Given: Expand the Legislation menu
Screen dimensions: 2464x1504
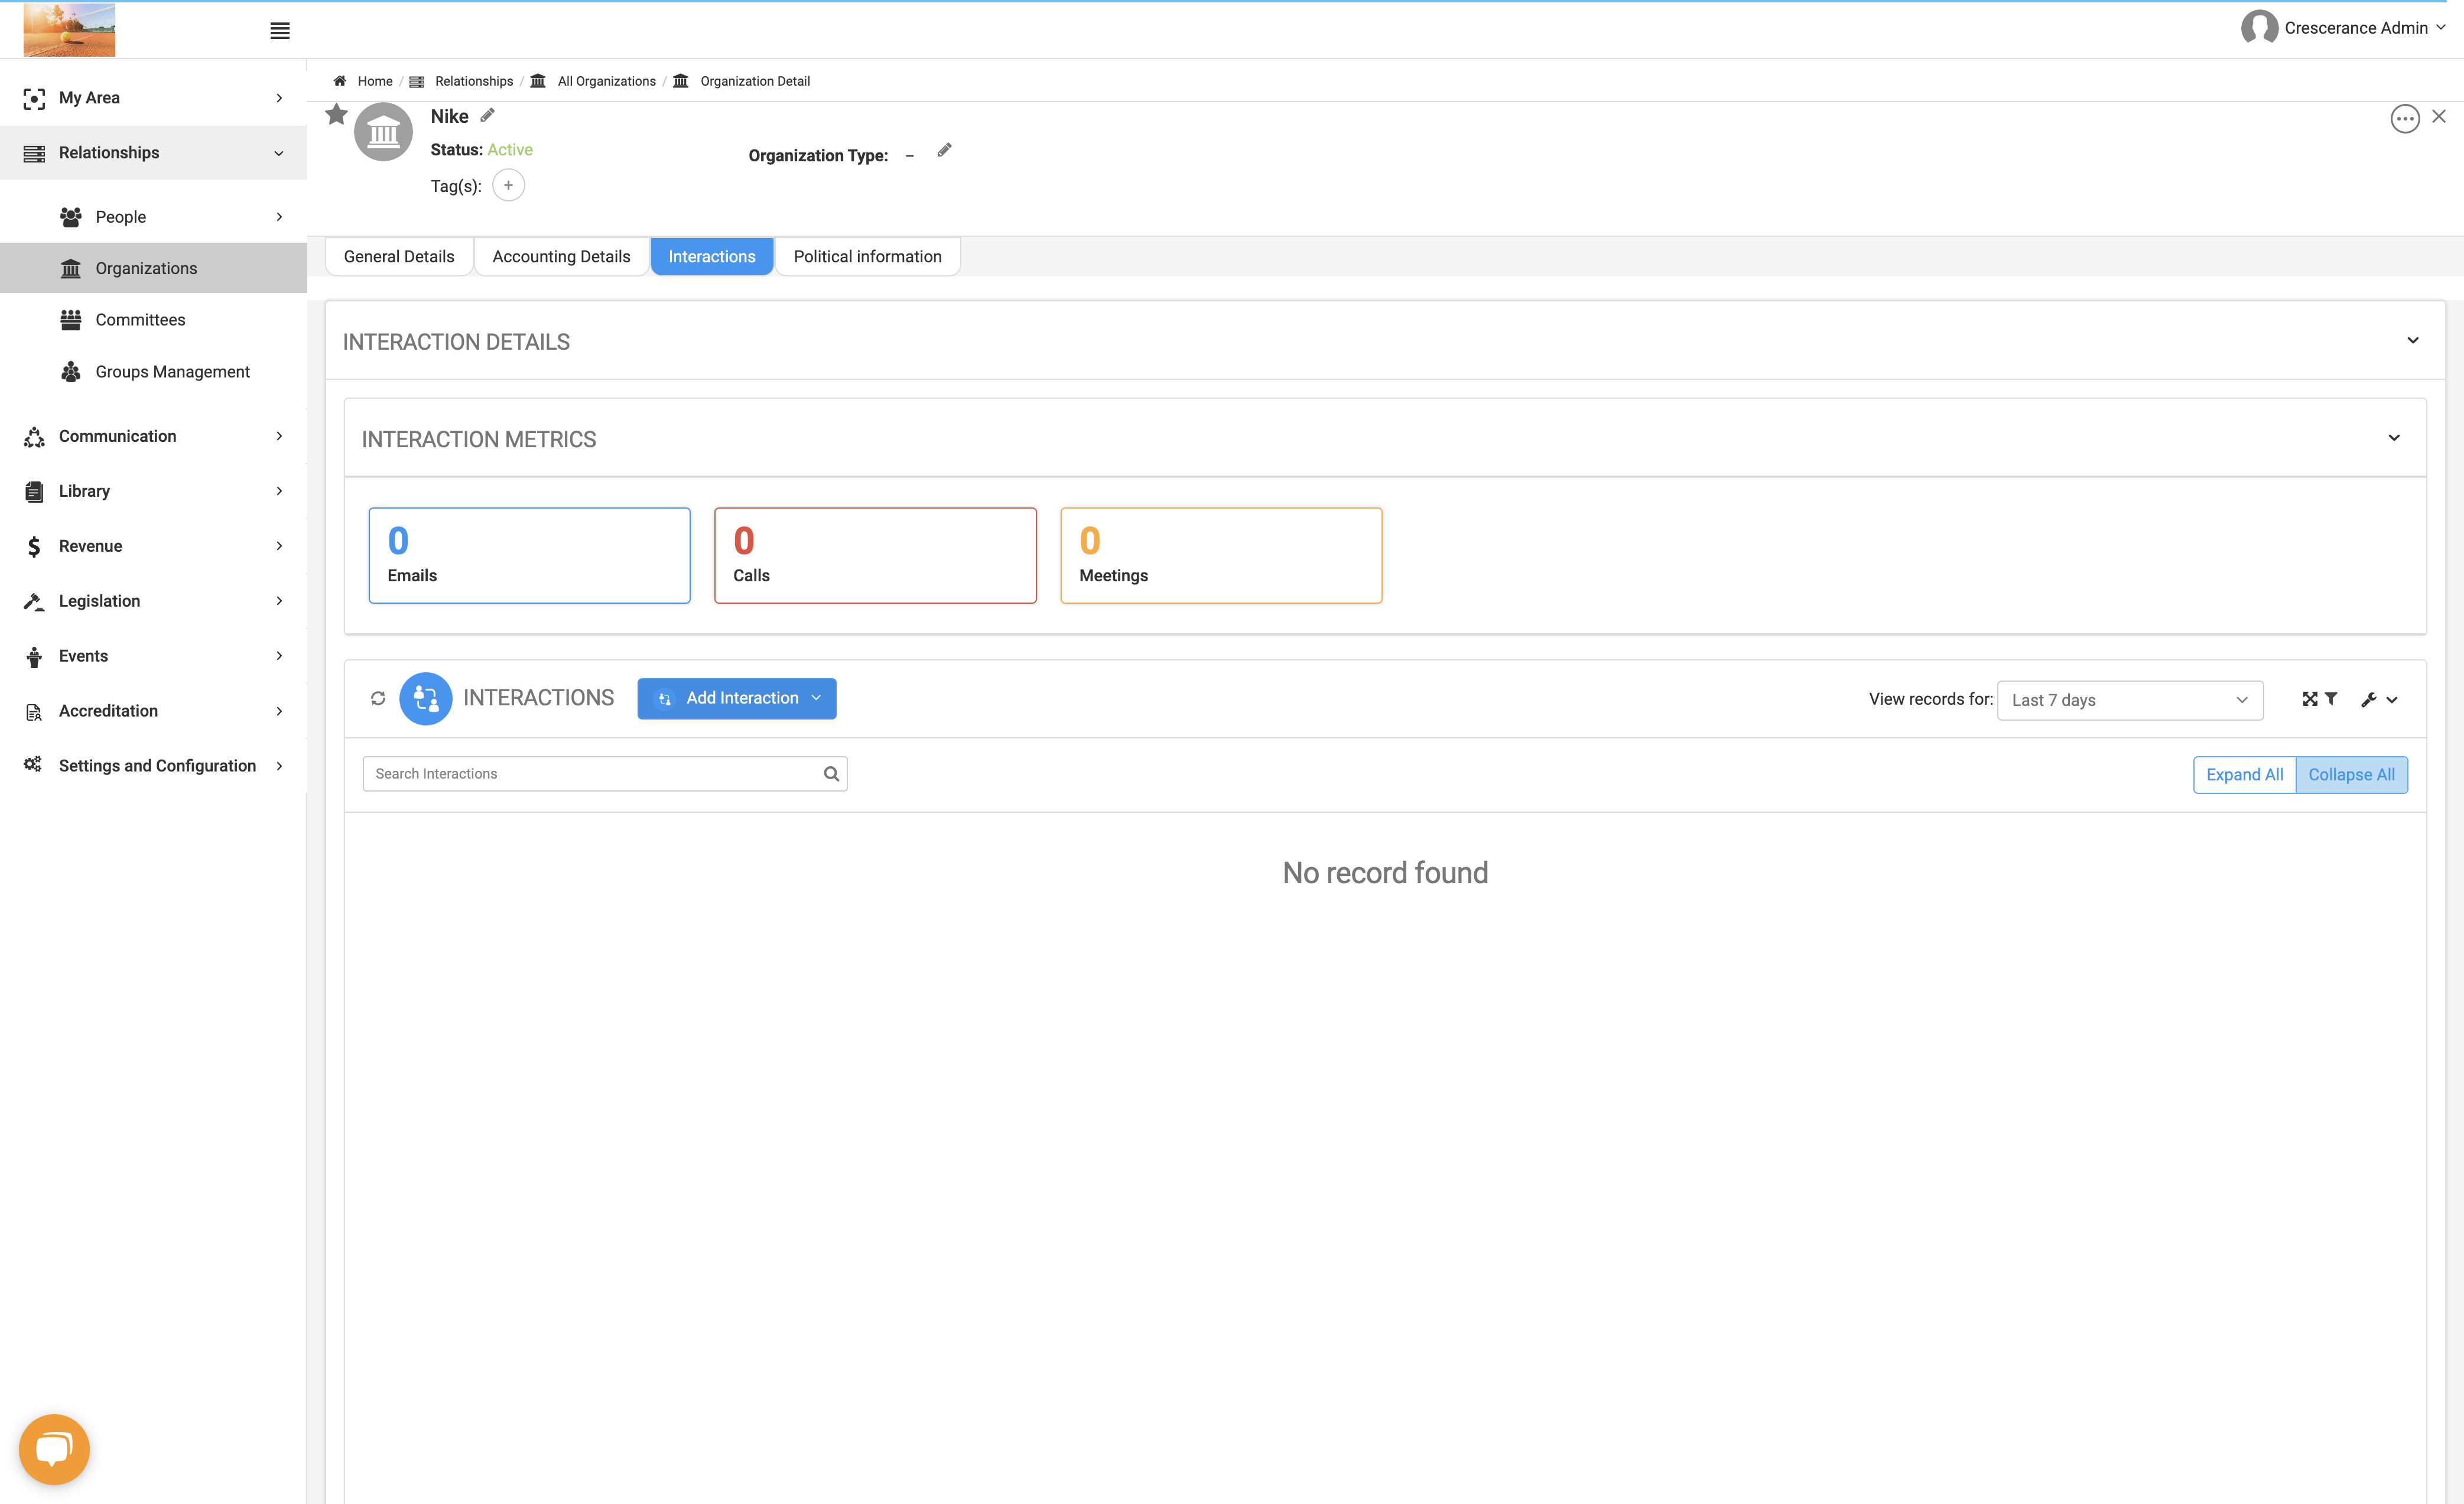Looking at the screenshot, I should (x=153, y=601).
